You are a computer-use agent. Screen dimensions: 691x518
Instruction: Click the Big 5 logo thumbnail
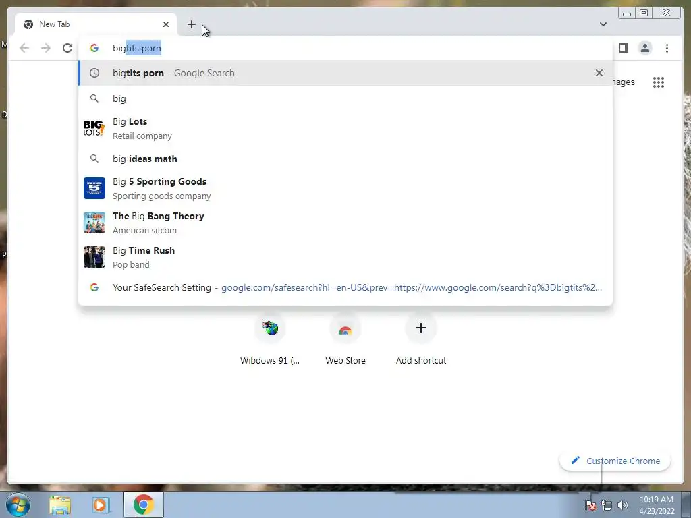94,188
